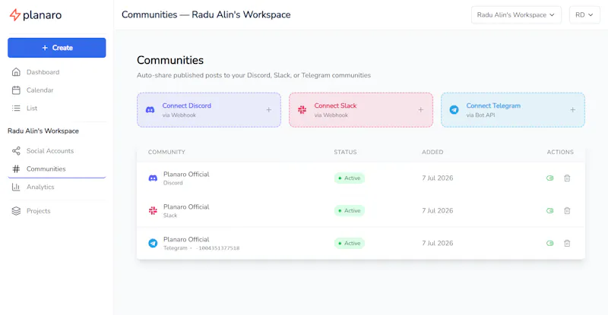608x315 pixels.
Task: Click Radu Alin's Workspace sidebar section label
Action: click(43, 131)
